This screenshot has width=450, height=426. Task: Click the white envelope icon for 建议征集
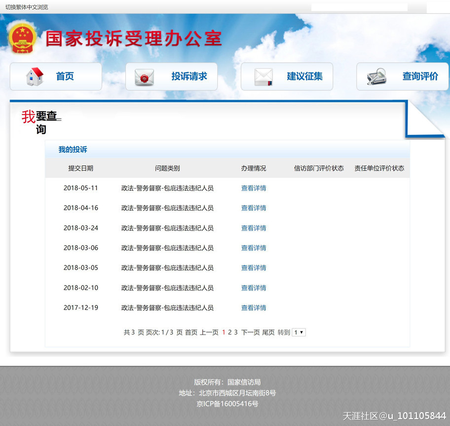pos(263,77)
